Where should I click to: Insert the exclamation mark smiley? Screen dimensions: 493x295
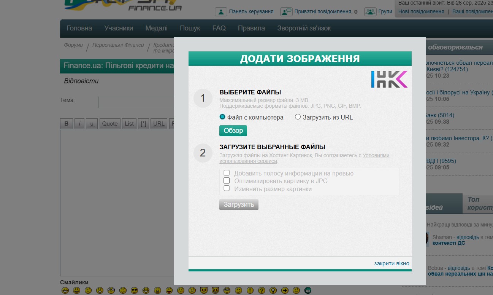(250, 291)
